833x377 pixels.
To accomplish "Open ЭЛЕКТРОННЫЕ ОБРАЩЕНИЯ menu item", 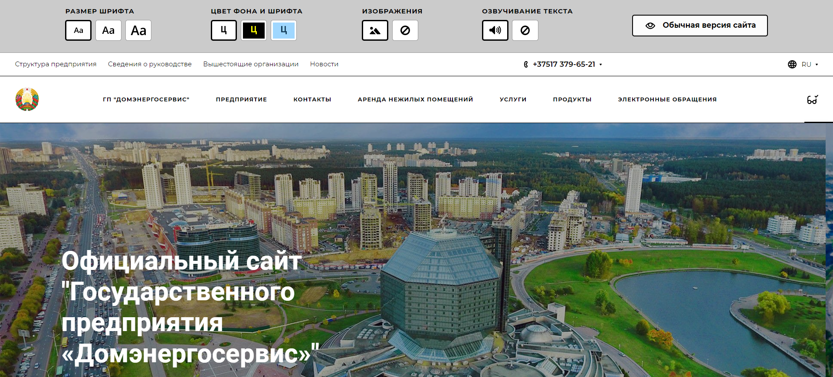I will coord(667,99).
